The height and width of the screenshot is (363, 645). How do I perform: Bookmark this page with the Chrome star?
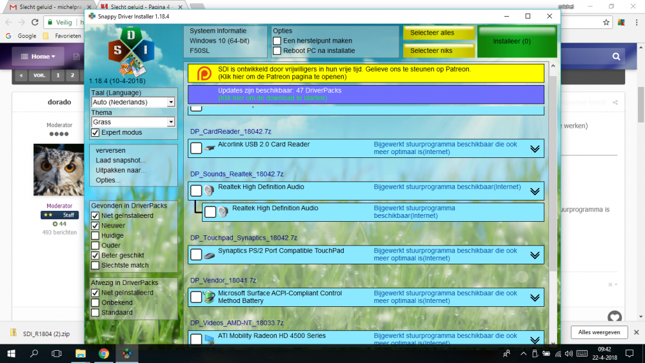(606, 22)
